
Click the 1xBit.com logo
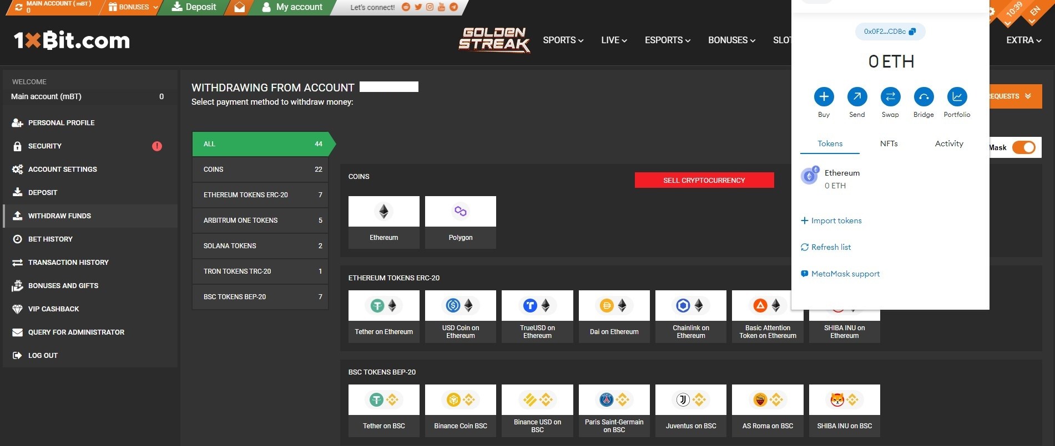(72, 40)
